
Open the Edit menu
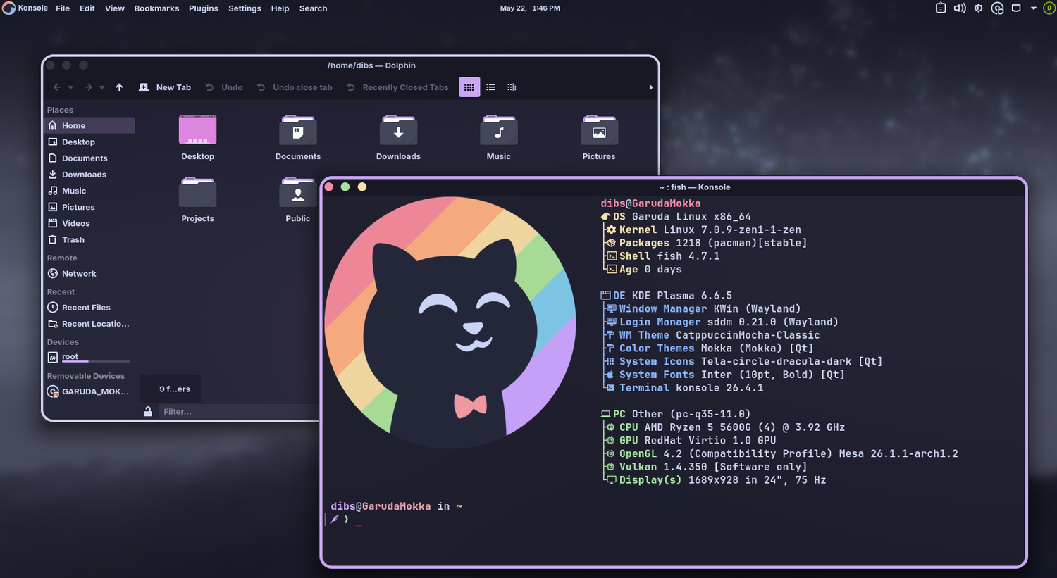tap(87, 8)
